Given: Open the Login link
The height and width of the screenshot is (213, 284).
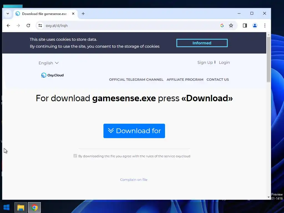Looking at the screenshot, I should [224, 62].
